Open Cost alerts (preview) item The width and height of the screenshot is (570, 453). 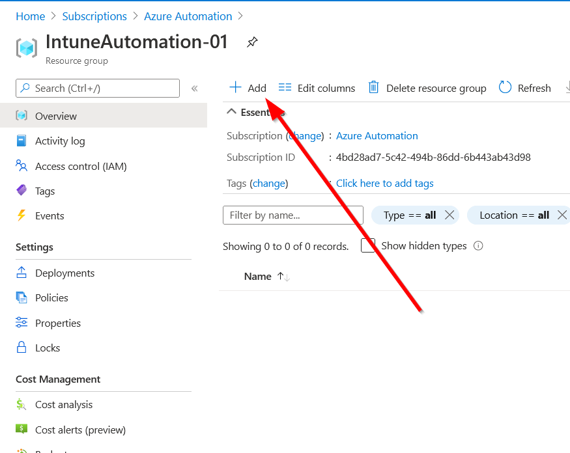[x=80, y=430]
